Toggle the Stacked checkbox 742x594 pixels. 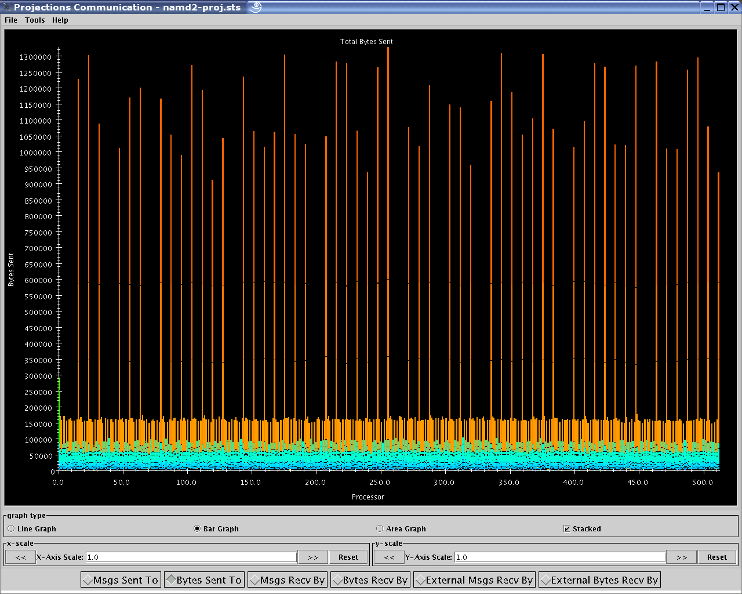click(x=567, y=528)
